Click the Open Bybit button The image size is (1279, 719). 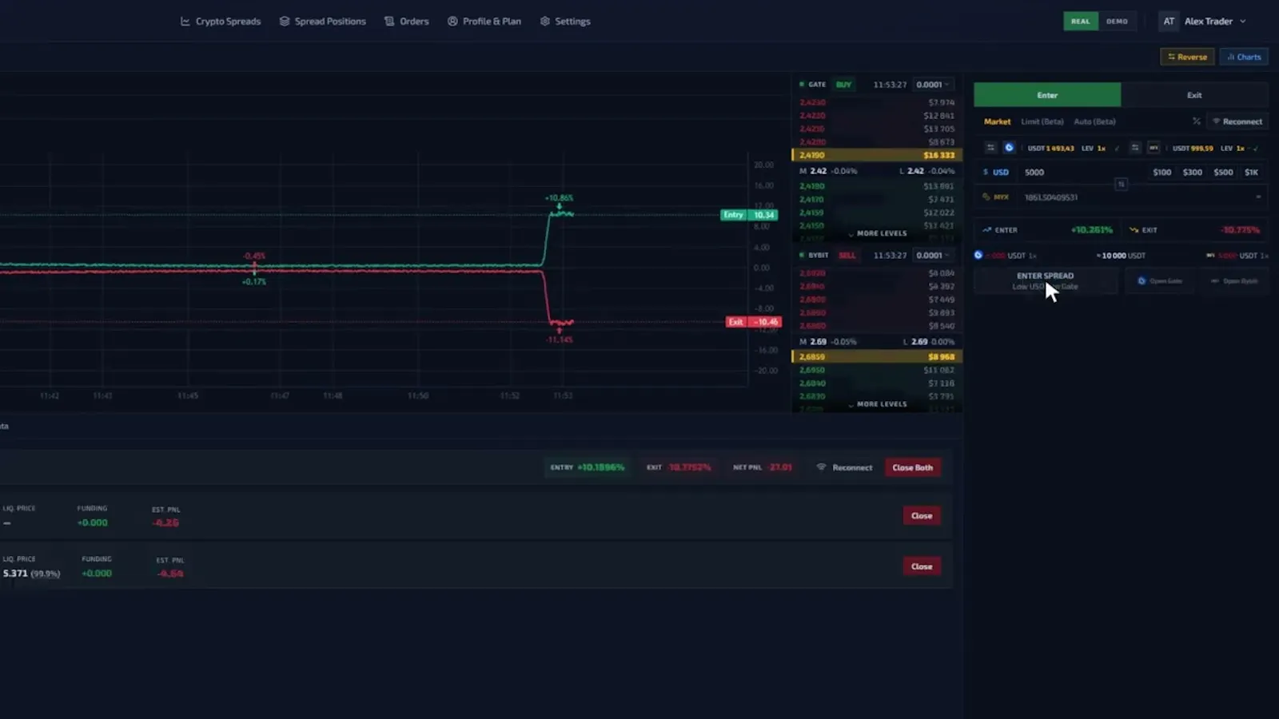coord(1234,281)
